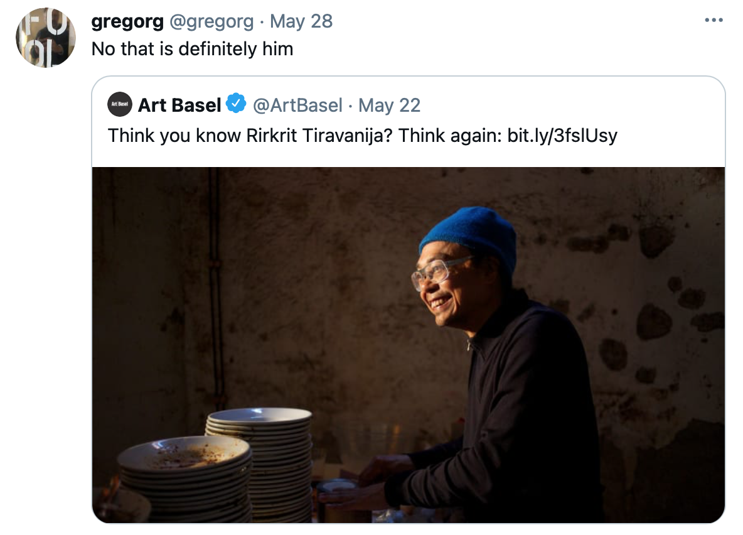This screenshot has width=743, height=535.
Task: Open the bit.ly/3fslUsy link
Action: tap(562, 136)
